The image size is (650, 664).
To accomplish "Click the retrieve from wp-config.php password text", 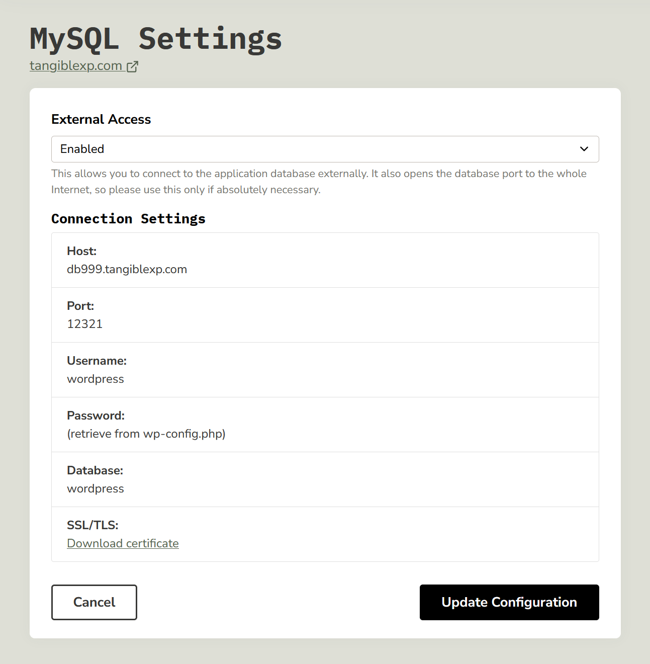I will point(146,434).
